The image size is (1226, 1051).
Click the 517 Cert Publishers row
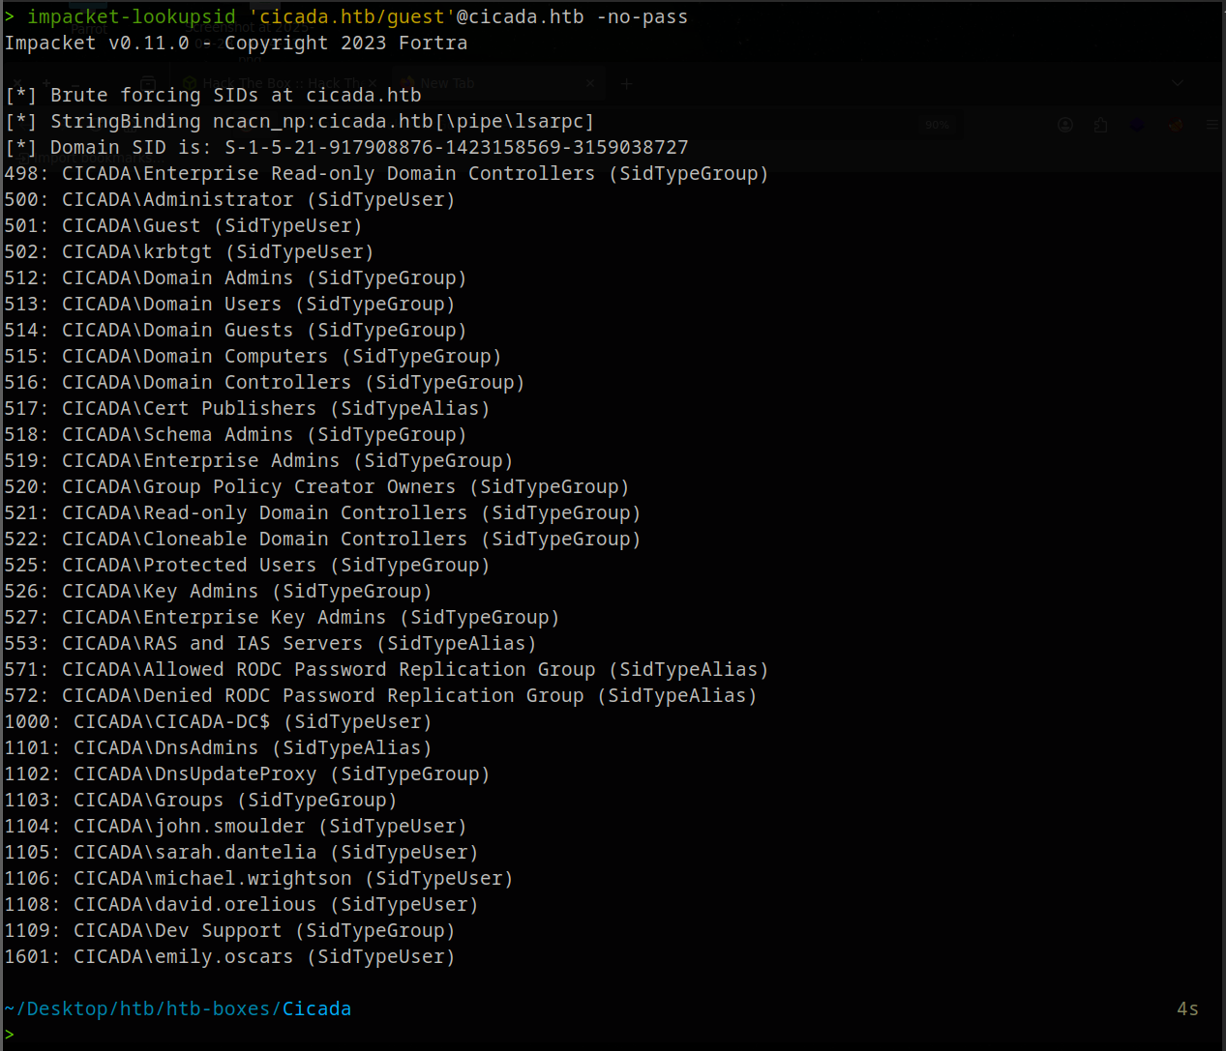click(247, 408)
